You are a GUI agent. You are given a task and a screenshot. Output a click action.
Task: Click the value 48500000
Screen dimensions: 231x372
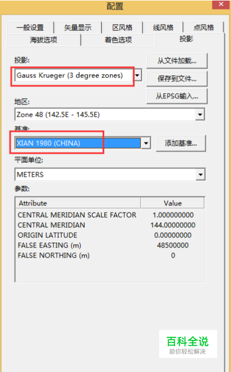[x=173, y=245]
